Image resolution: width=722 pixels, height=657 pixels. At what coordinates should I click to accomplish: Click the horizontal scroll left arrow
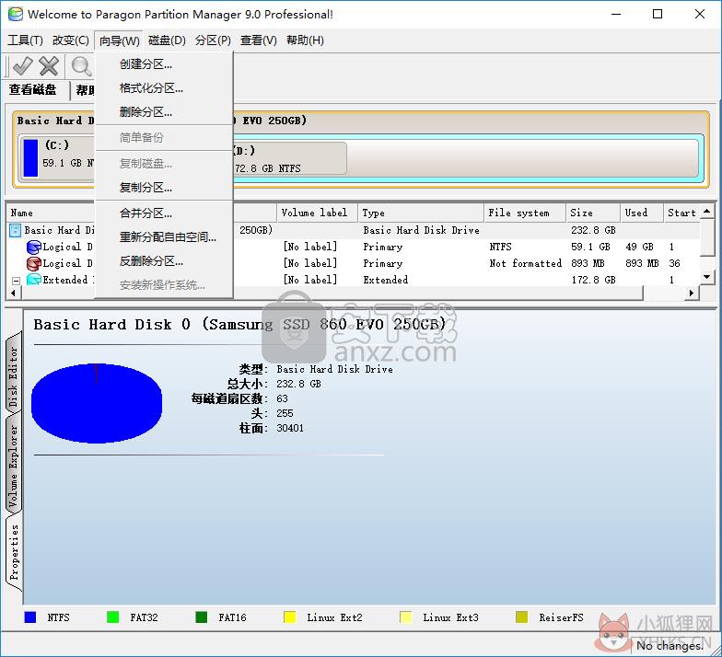tap(13, 293)
